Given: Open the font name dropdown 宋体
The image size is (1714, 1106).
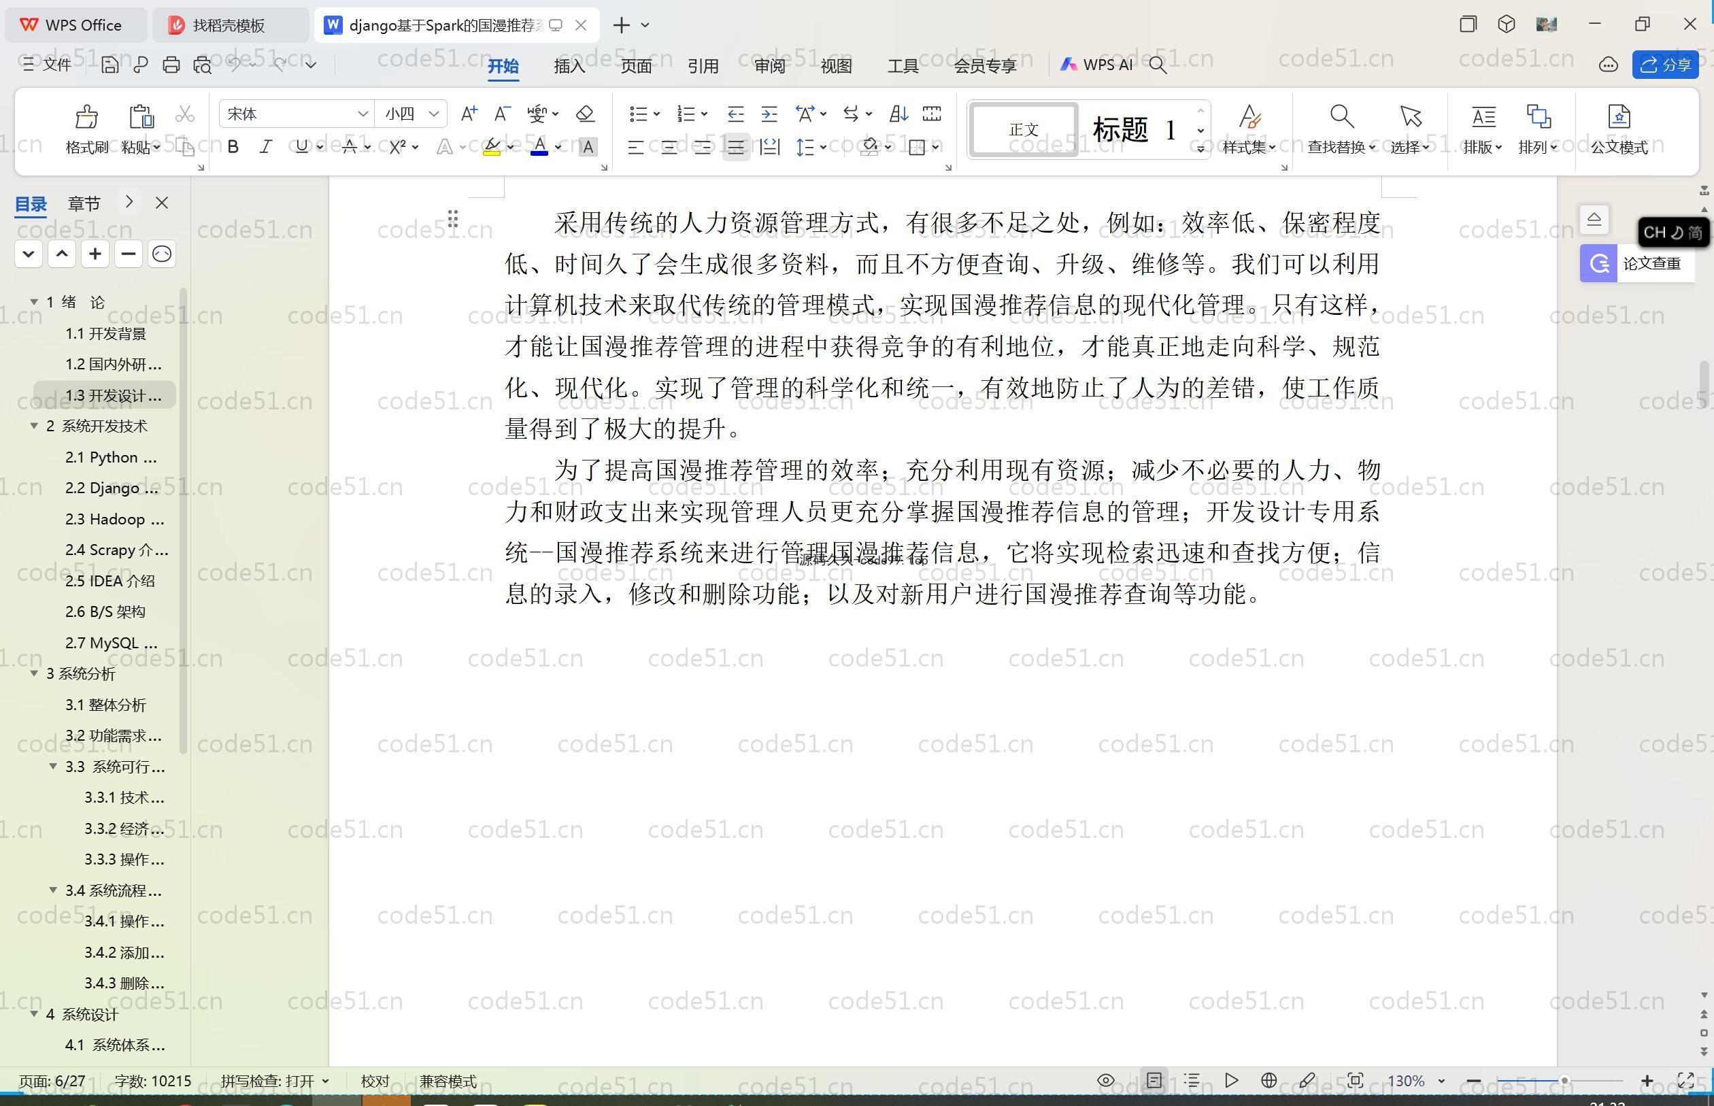Looking at the screenshot, I should click(363, 114).
